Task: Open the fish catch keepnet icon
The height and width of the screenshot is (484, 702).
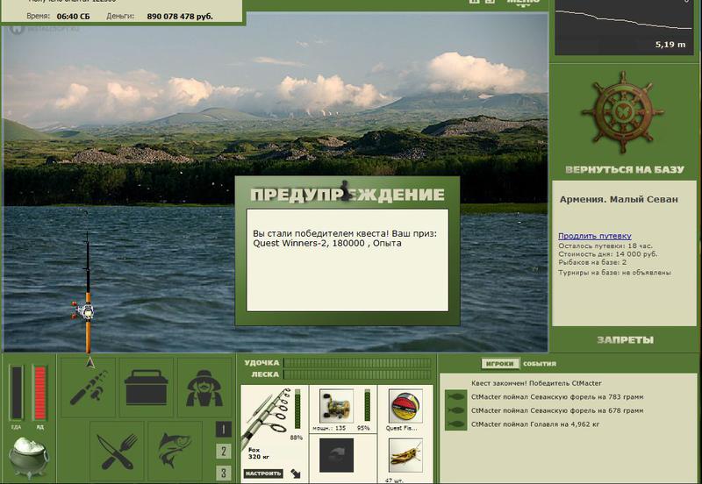Action: coord(175,451)
